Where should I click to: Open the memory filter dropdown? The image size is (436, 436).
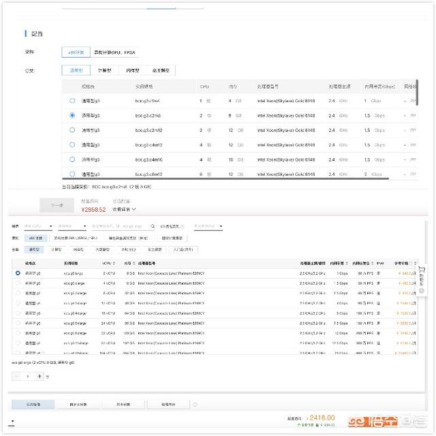(72, 226)
